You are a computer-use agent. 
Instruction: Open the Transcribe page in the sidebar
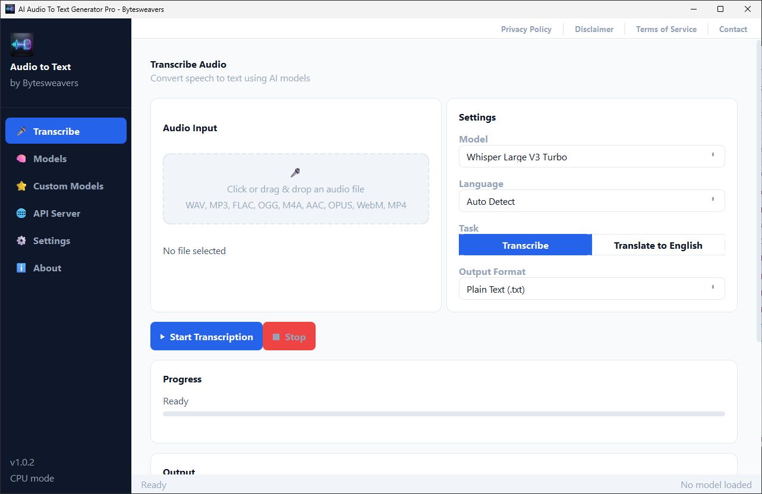coord(66,131)
